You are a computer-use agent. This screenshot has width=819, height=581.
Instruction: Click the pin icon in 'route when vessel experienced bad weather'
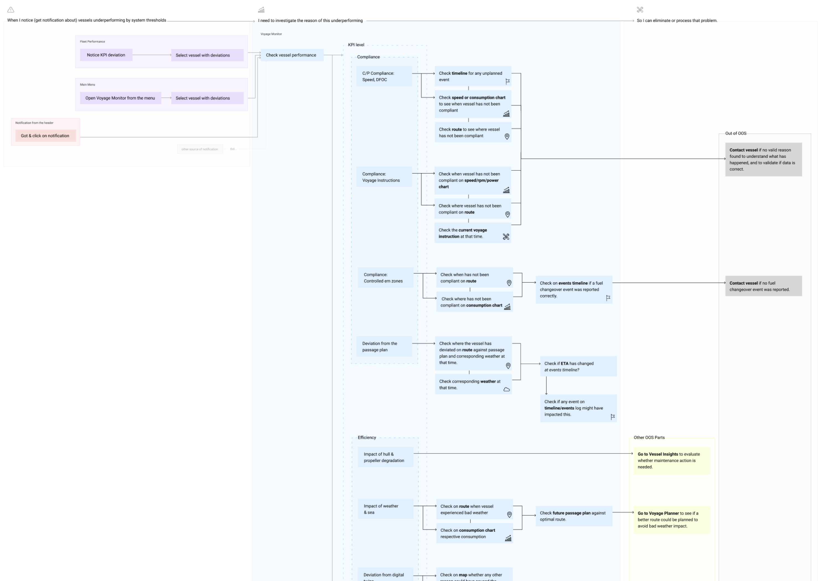point(509,515)
